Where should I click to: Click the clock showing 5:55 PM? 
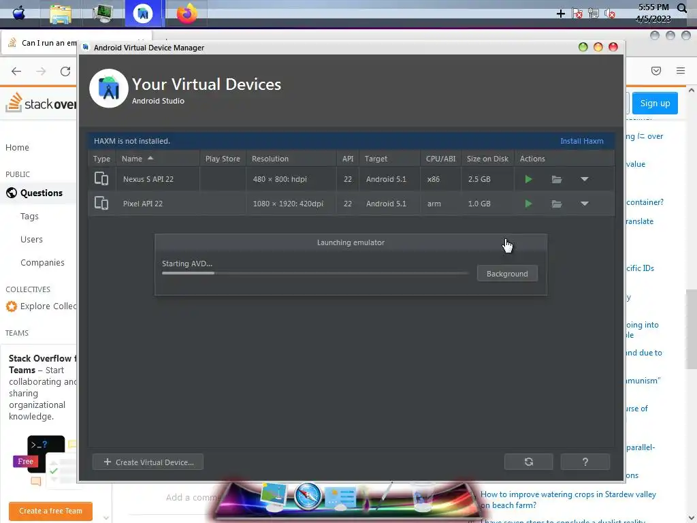click(x=653, y=7)
